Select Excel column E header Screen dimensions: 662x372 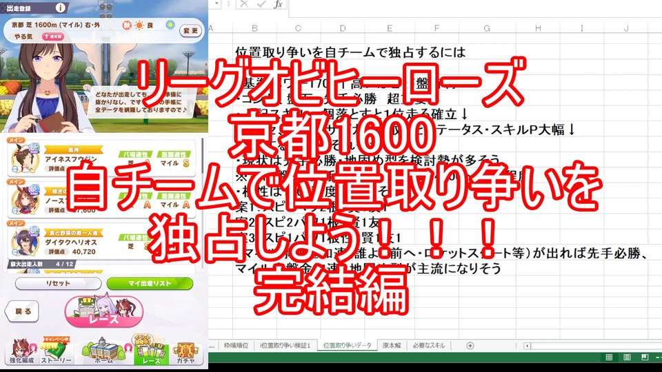click(x=390, y=28)
